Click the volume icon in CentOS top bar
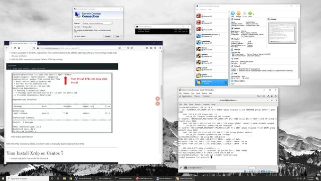 click(272, 96)
